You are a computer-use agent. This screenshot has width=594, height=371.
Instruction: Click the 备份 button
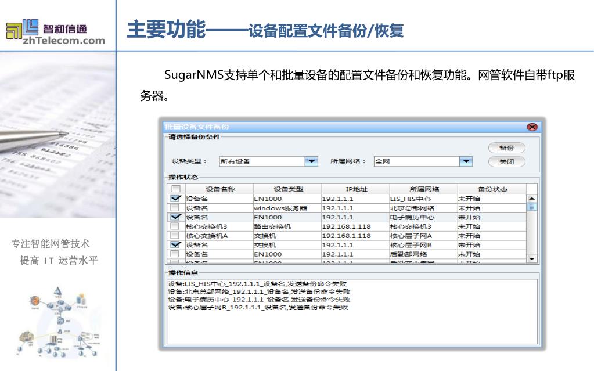point(506,148)
